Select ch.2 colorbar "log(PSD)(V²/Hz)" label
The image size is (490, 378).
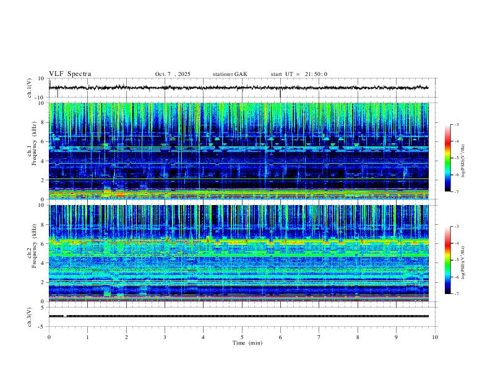(463, 263)
